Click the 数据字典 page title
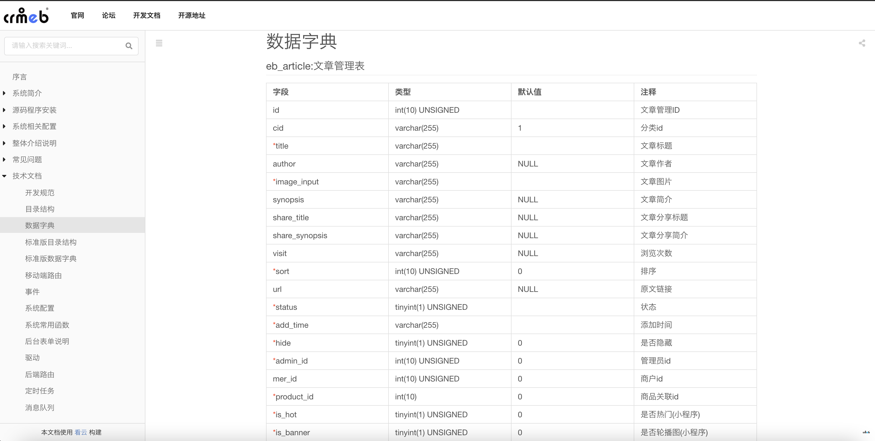The width and height of the screenshot is (875, 441). (x=301, y=41)
